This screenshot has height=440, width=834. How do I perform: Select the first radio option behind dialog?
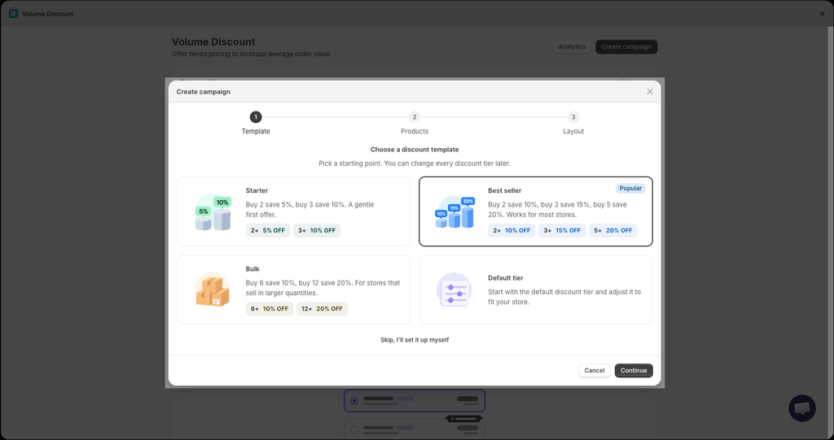coord(354,401)
